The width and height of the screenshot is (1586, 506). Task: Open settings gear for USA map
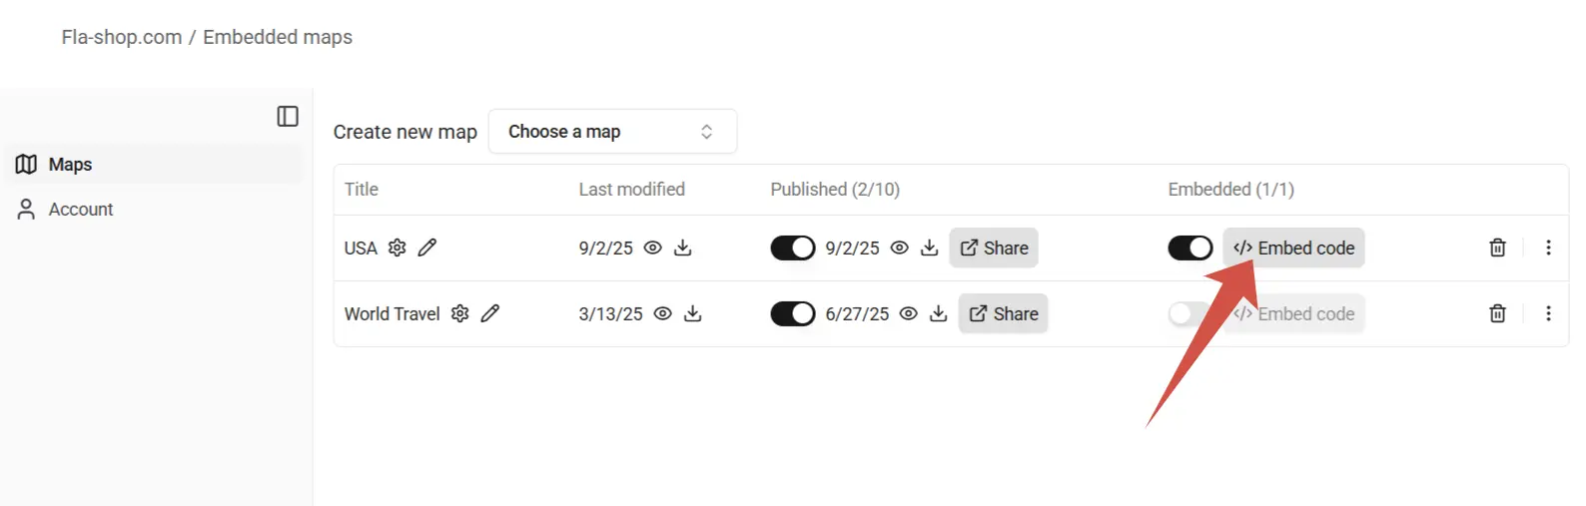point(397,248)
